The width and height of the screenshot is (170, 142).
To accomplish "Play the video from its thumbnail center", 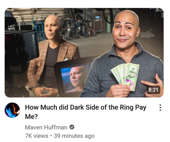I will pyautogui.click(x=84, y=53).
